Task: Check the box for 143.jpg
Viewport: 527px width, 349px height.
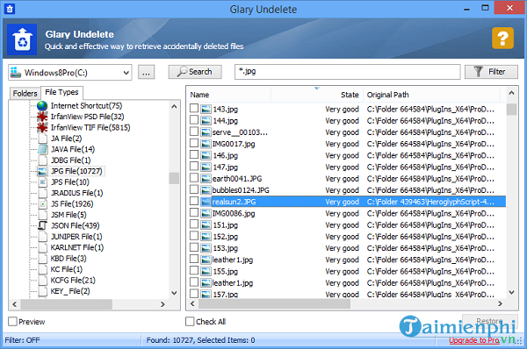Action: point(194,108)
